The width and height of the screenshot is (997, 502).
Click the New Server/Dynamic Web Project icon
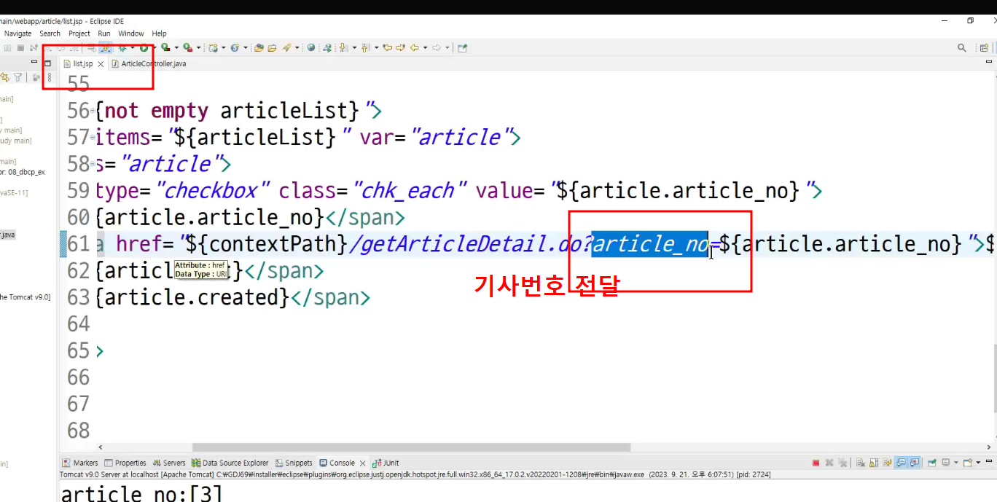(213, 47)
